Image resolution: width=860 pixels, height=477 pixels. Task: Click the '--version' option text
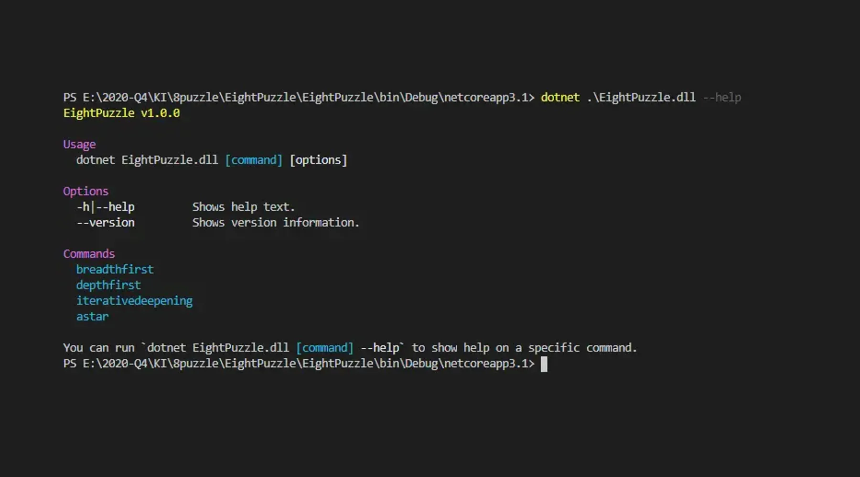[x=106, y=223]
